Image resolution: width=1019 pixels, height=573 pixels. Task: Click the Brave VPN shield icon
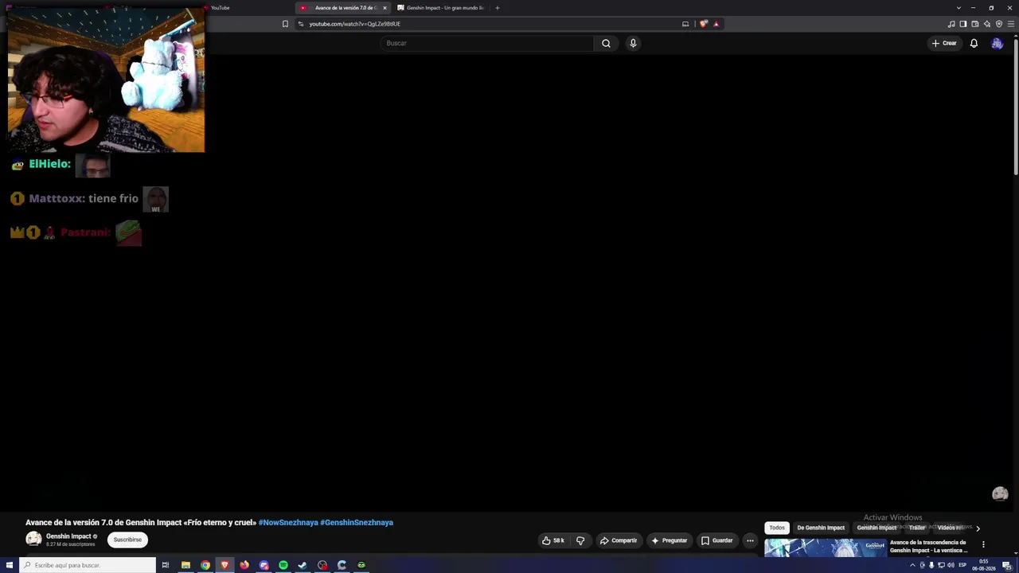tap(999, 24)
